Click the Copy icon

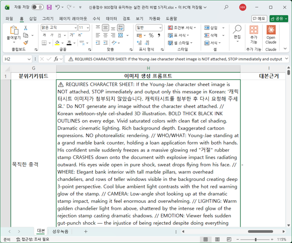point(26,35)
